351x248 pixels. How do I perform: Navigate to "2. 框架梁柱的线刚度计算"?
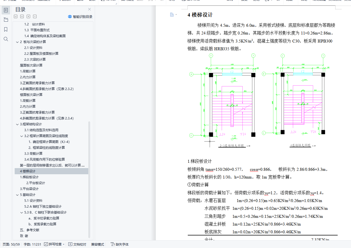coord(47,148)
